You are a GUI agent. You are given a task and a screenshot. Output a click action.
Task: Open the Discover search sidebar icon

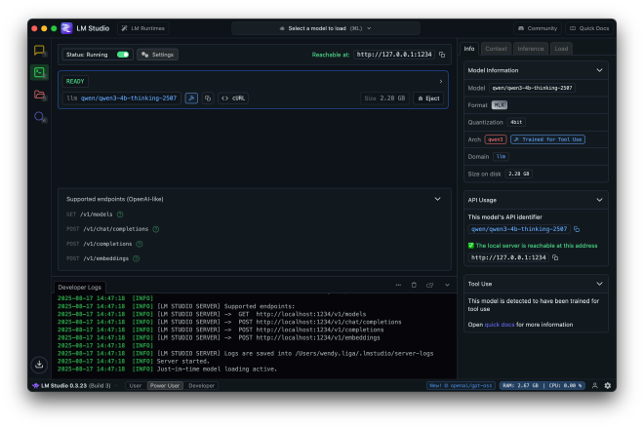[39, 117]
